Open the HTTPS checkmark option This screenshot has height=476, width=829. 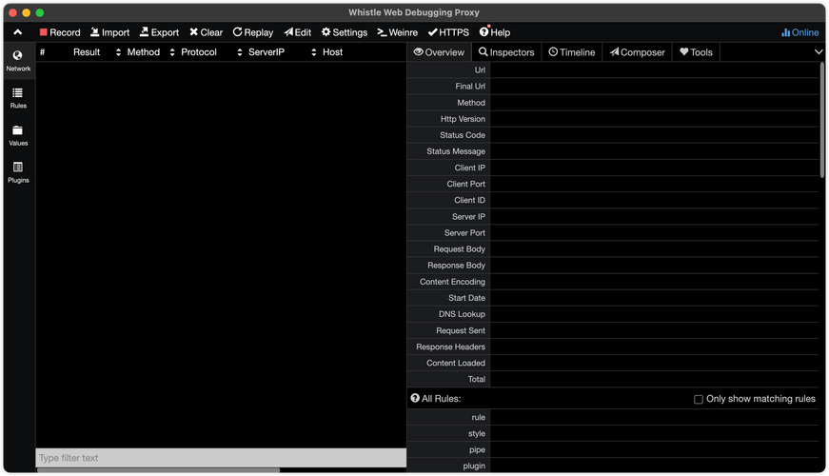448,32
